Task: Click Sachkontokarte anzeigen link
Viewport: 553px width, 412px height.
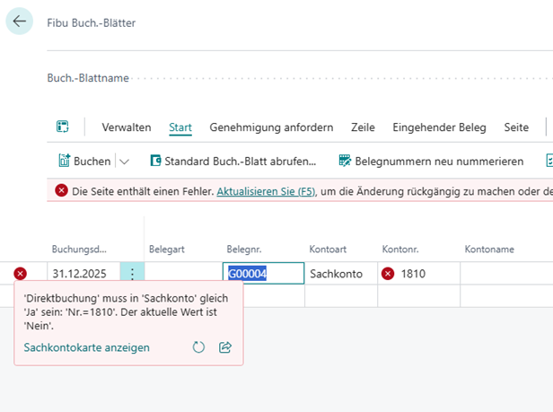Action: [x=87, y=347]
